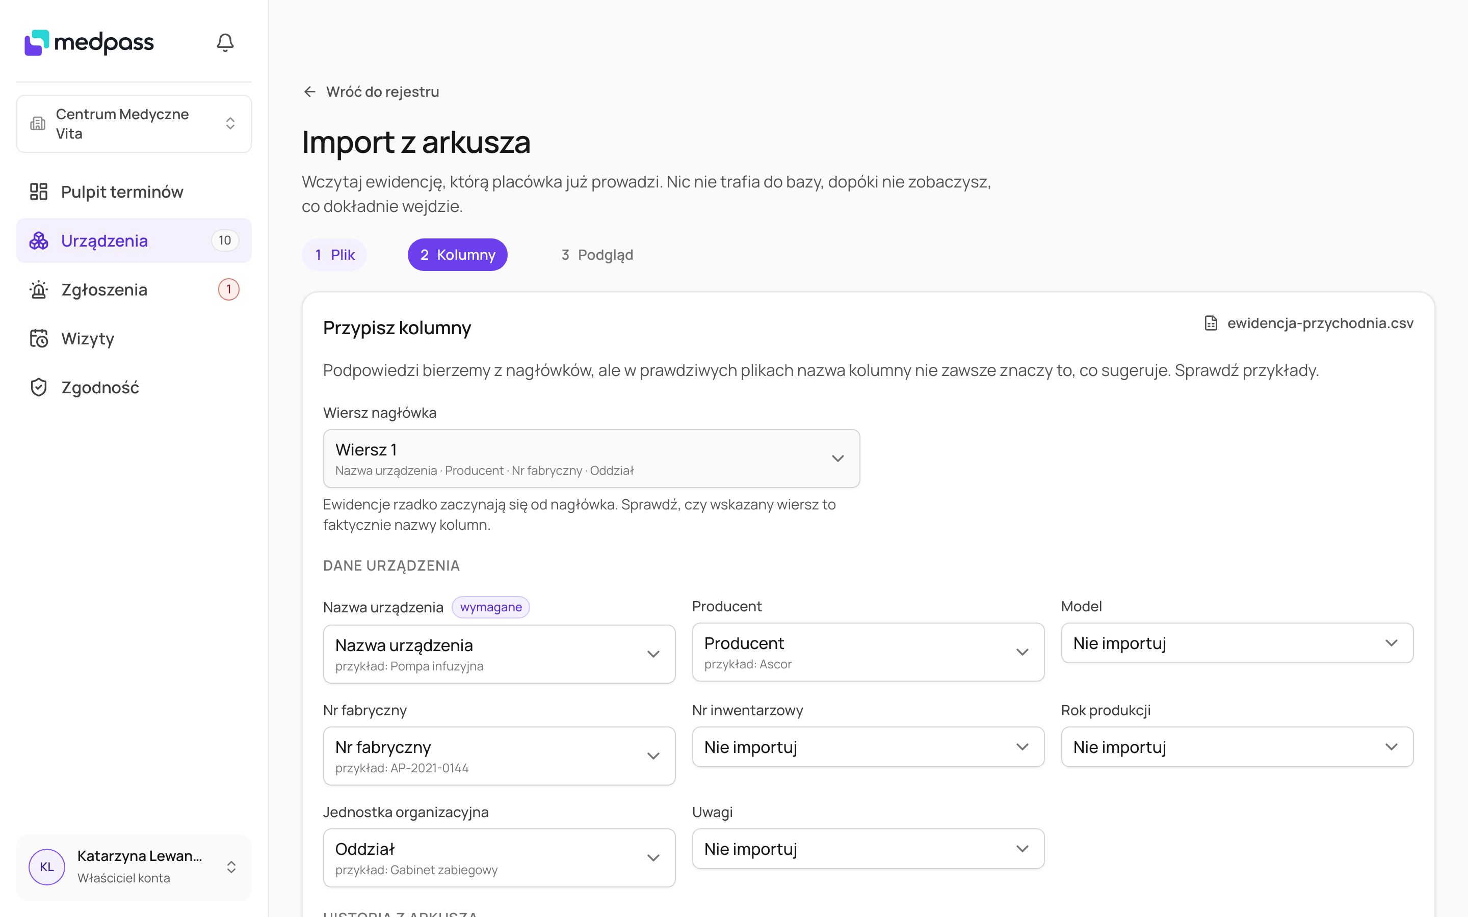
Task: Click the Wiersz nagłówka field label
Action: (x=380, y=413)
